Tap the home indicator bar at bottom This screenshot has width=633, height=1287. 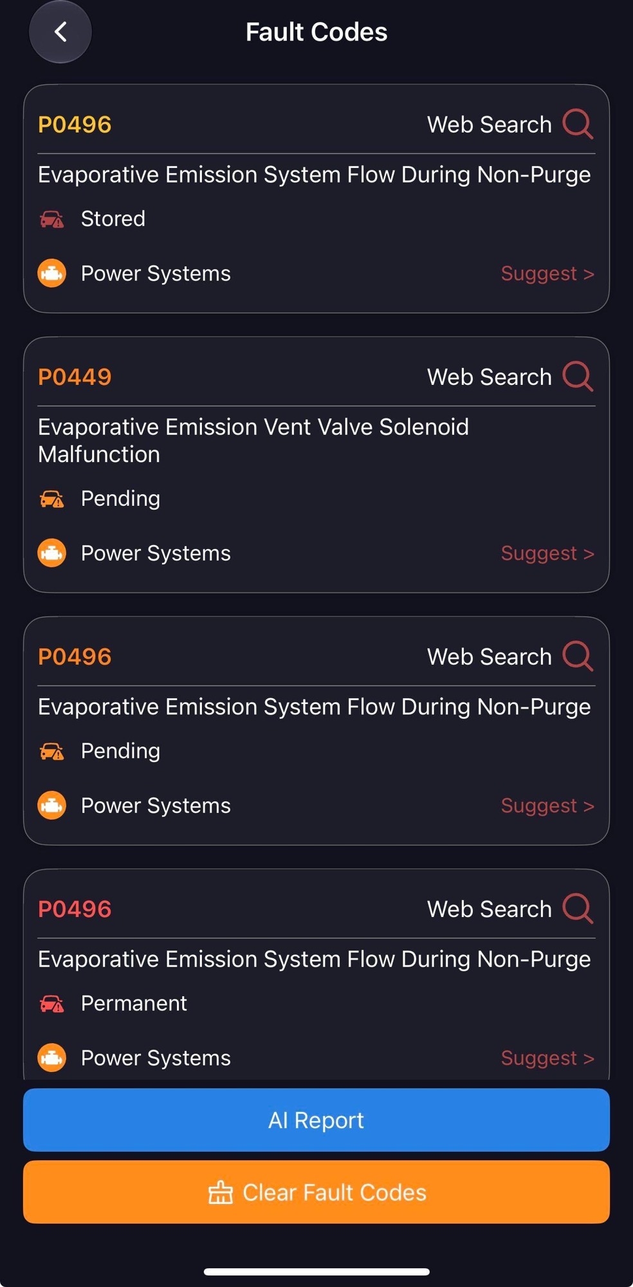316,1272
